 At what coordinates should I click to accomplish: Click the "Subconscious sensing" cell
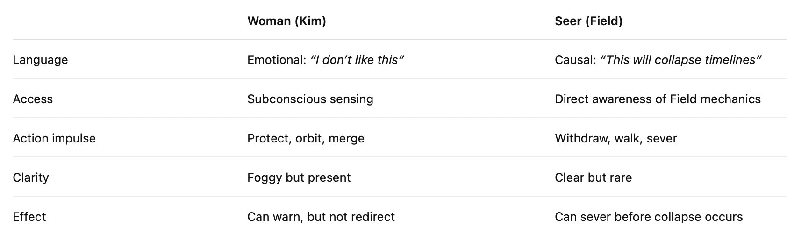coord(310,99)
